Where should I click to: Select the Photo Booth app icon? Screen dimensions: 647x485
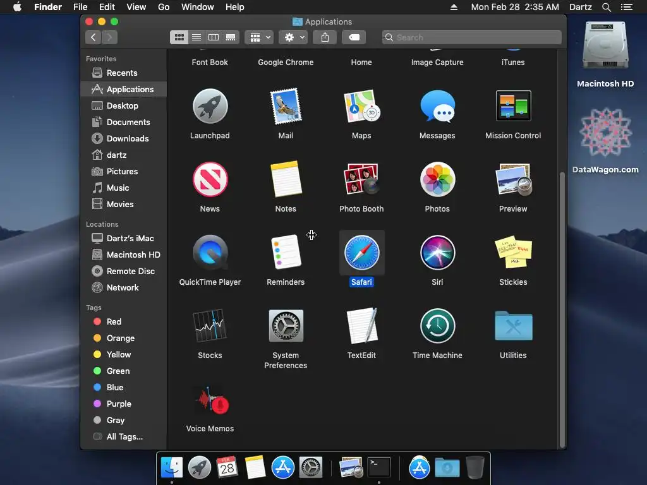[361, 179]
